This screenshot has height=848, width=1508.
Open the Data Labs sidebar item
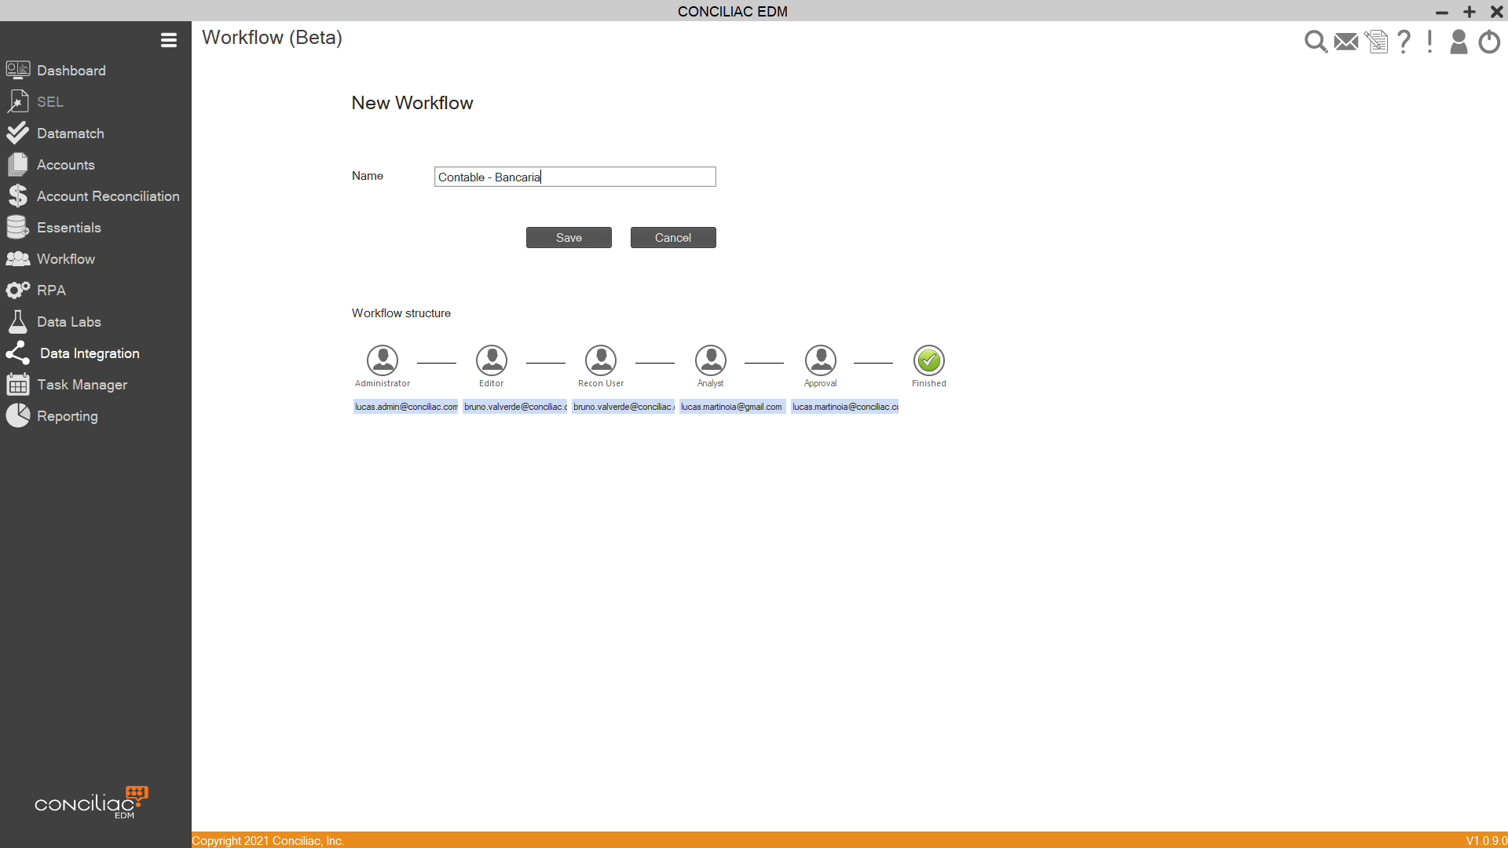(68, 322)
